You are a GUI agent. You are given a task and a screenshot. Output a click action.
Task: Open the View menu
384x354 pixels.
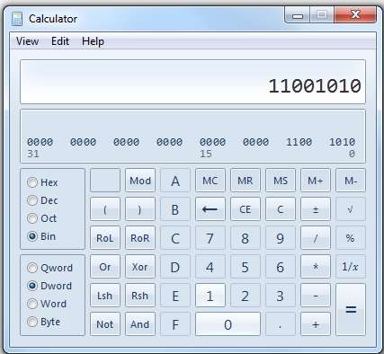tap(27, 41)
